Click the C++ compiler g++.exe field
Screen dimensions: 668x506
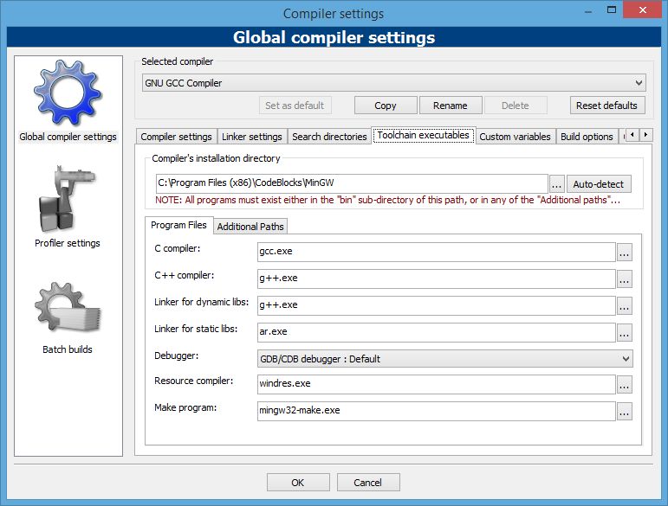tap(437, 279)
